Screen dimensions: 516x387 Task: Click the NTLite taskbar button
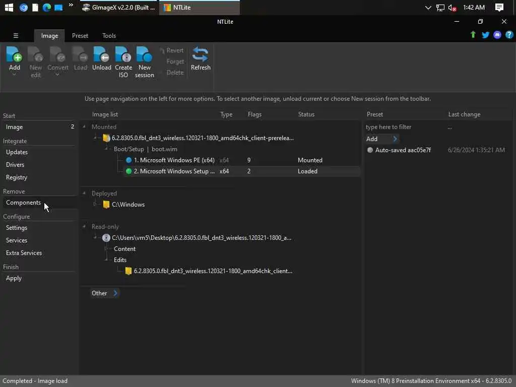tap(200, 7)
